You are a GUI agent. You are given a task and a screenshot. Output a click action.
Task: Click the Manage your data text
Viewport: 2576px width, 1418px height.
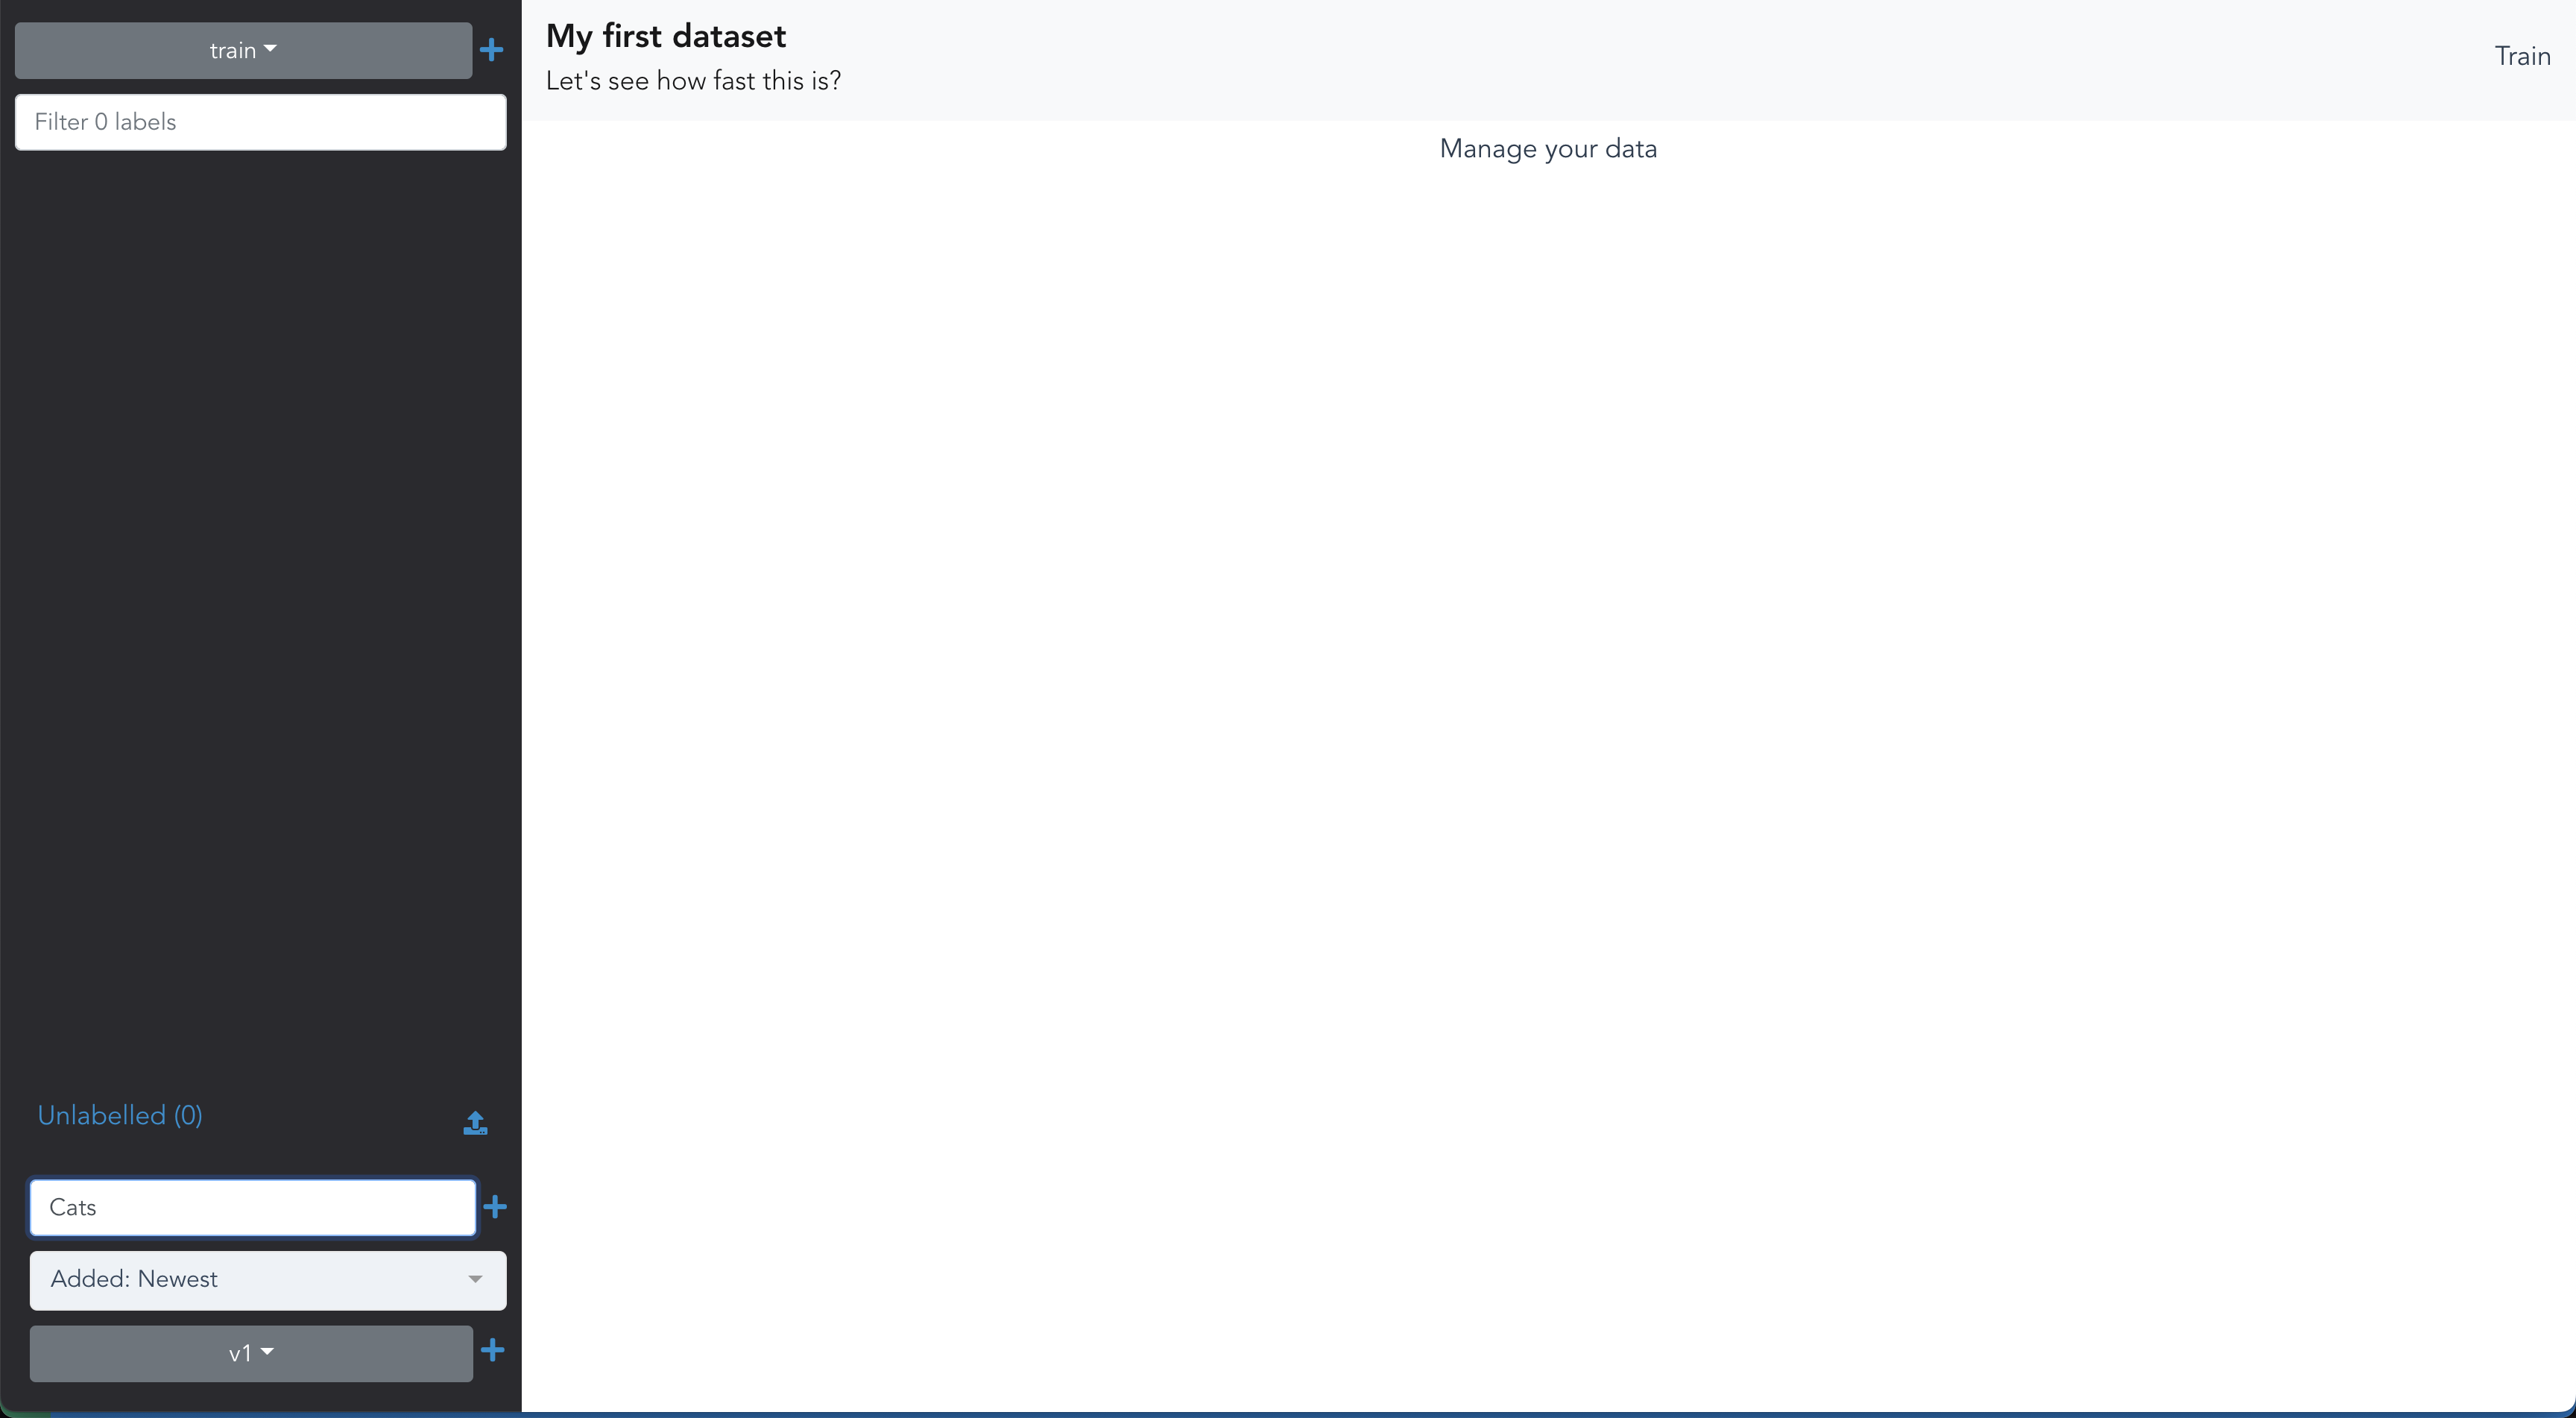[x=1548, y=149]
